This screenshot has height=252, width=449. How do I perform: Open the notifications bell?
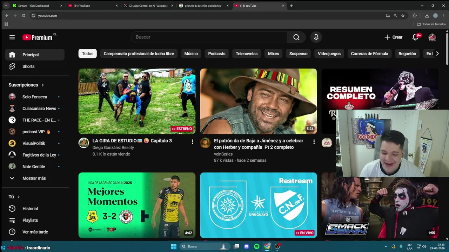(x=416, y=37)
